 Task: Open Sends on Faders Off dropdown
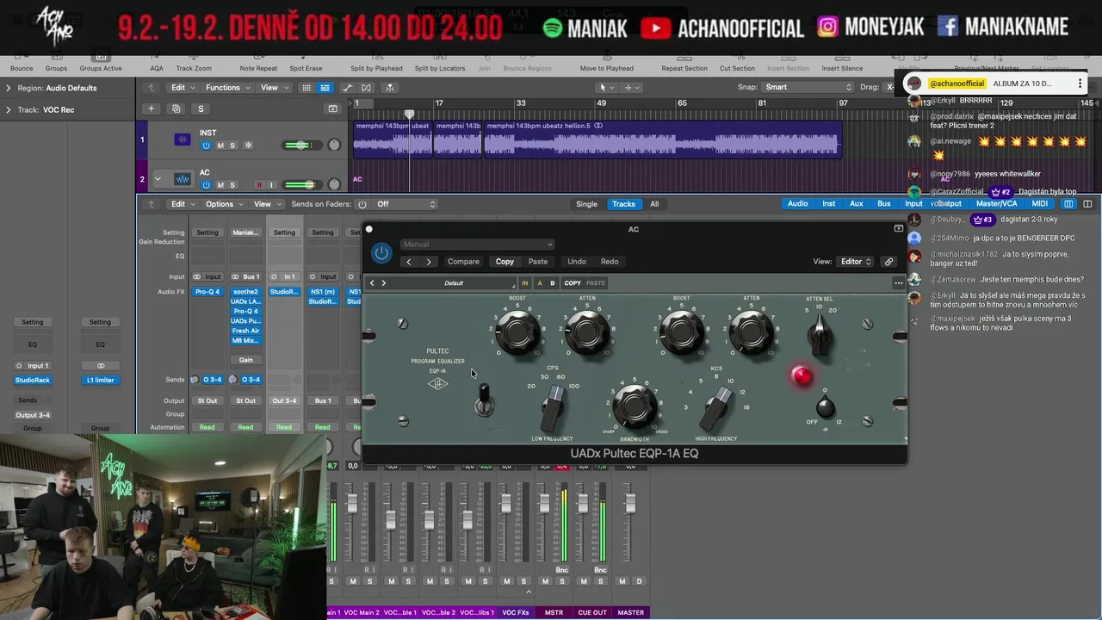pyautogui.click(x=406, y=204)
